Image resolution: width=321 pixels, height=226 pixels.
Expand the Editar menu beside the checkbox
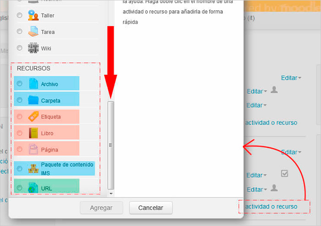coord(256,175)
